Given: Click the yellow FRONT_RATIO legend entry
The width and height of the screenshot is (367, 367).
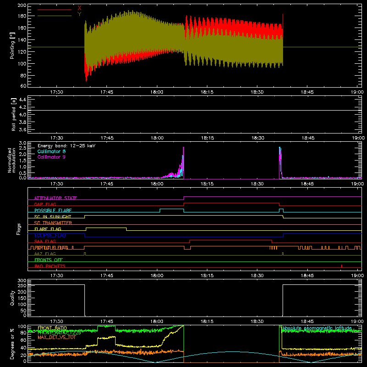Looking at the screenshot, I should (x=52, y=328).
